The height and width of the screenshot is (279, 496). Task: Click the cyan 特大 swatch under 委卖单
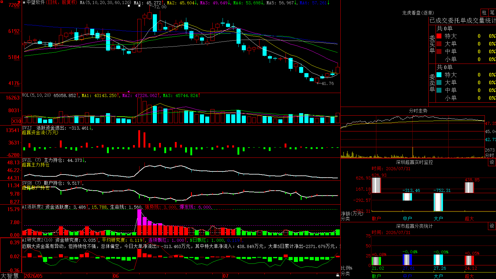tap(439, 75)
